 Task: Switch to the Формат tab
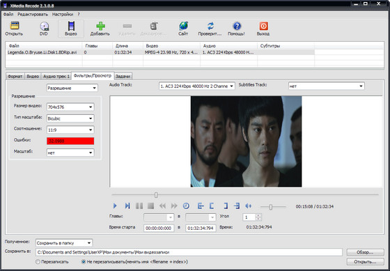[x=15, y=77]
